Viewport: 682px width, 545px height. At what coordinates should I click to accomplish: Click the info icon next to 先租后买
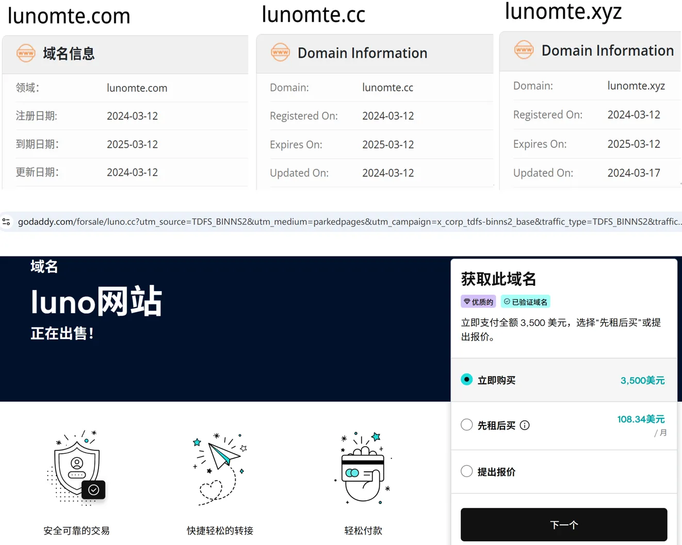pos(525,425)
